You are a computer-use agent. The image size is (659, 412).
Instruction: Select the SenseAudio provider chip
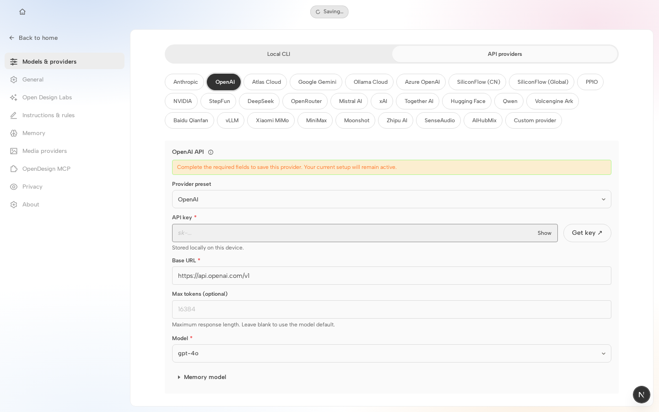[x=438, y=120]
